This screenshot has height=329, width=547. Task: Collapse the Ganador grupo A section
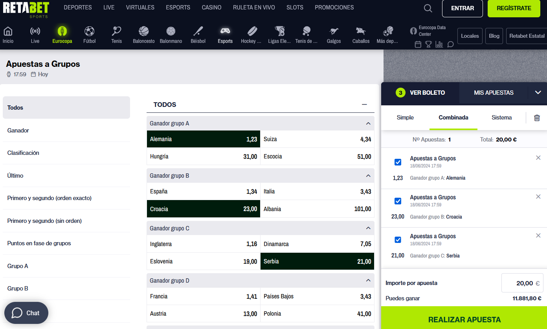point(368,123)
